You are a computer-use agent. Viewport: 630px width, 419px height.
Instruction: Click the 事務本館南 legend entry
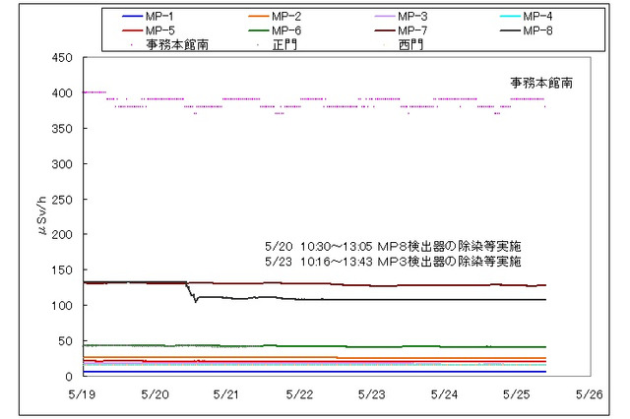coord(175,44)
